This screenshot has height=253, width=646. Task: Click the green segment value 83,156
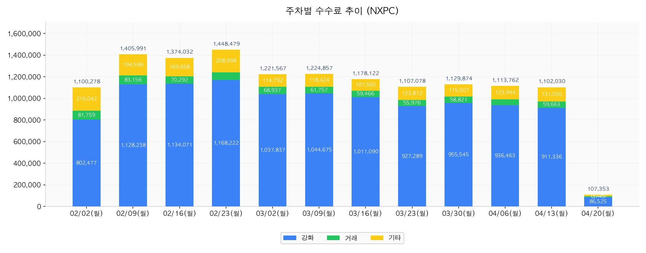tap(133, 80)
